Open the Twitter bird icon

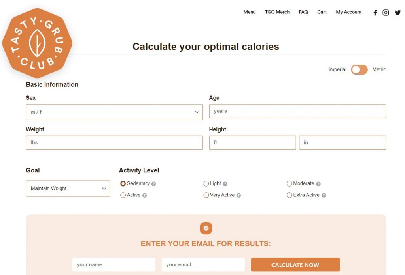click(398, 12)
